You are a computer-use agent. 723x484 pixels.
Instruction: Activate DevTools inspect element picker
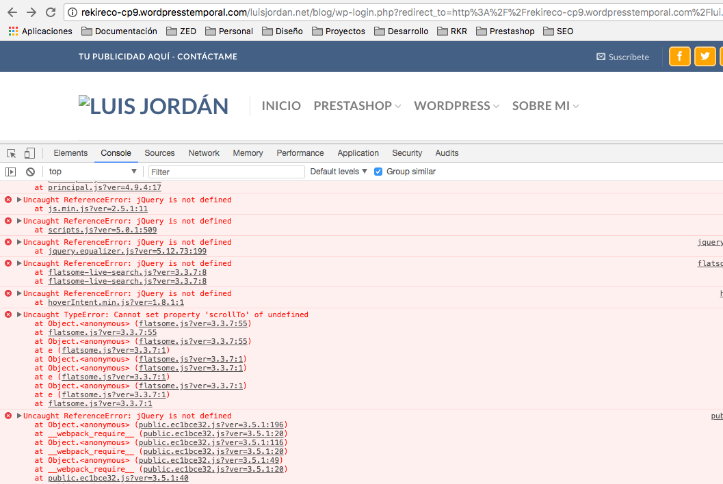tap(12, 153)
